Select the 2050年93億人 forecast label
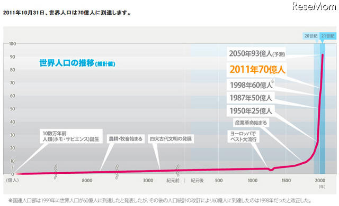The width and height of the screenshot is (339, 206). point(256,53)
